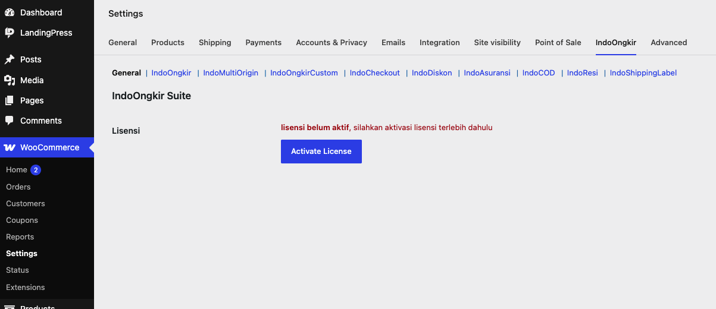Click the Settings page title
The image size is (716, 309).
tap(126, 14)
